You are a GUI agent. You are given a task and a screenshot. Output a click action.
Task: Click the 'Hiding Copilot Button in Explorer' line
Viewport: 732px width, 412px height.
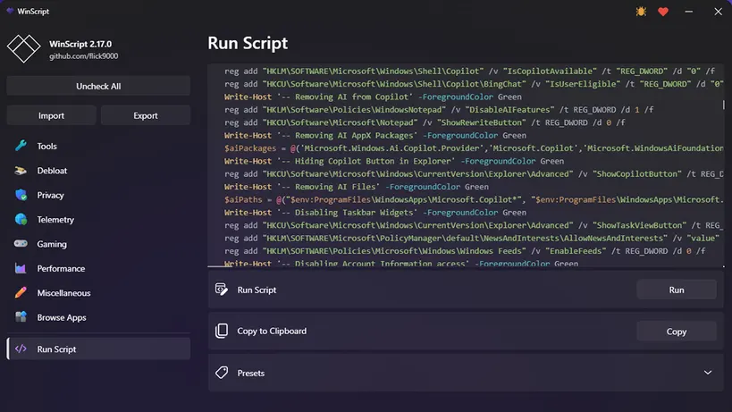click(x=393, y=161)
